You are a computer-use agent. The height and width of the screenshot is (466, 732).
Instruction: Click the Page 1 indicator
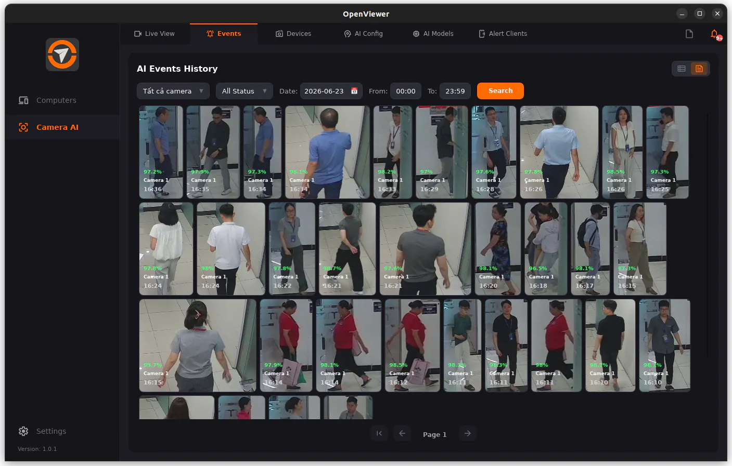435,434
